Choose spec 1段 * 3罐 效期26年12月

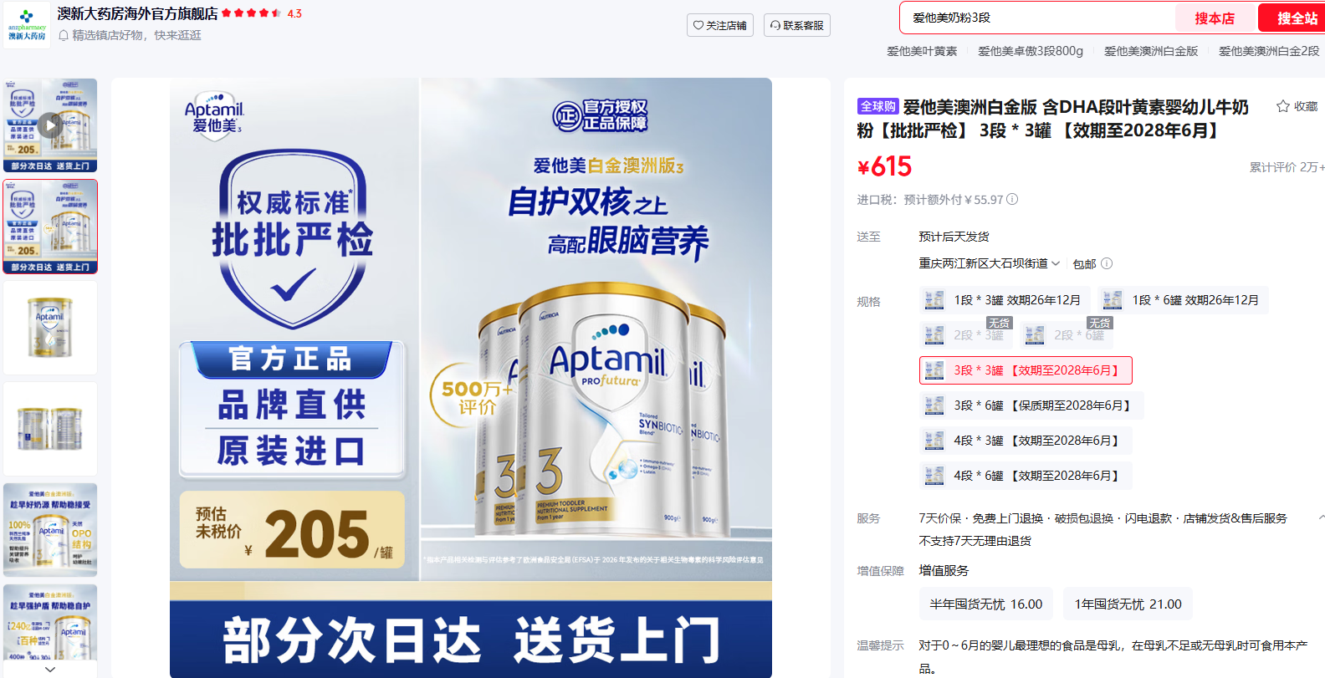pos(1005,300)
